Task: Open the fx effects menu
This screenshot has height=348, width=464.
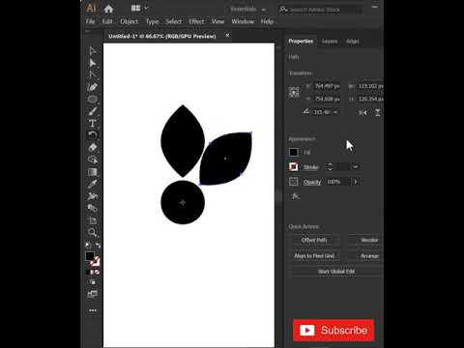Action: [295, 196]
